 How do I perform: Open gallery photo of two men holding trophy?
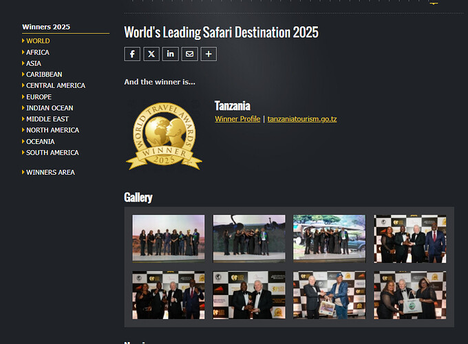(249, 295)
